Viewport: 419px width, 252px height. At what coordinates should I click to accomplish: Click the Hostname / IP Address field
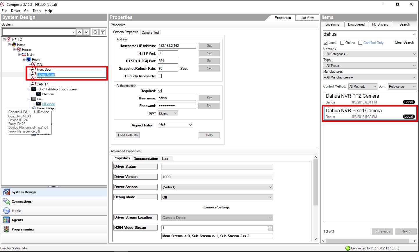pyautogui.click(x=177, y=46)
